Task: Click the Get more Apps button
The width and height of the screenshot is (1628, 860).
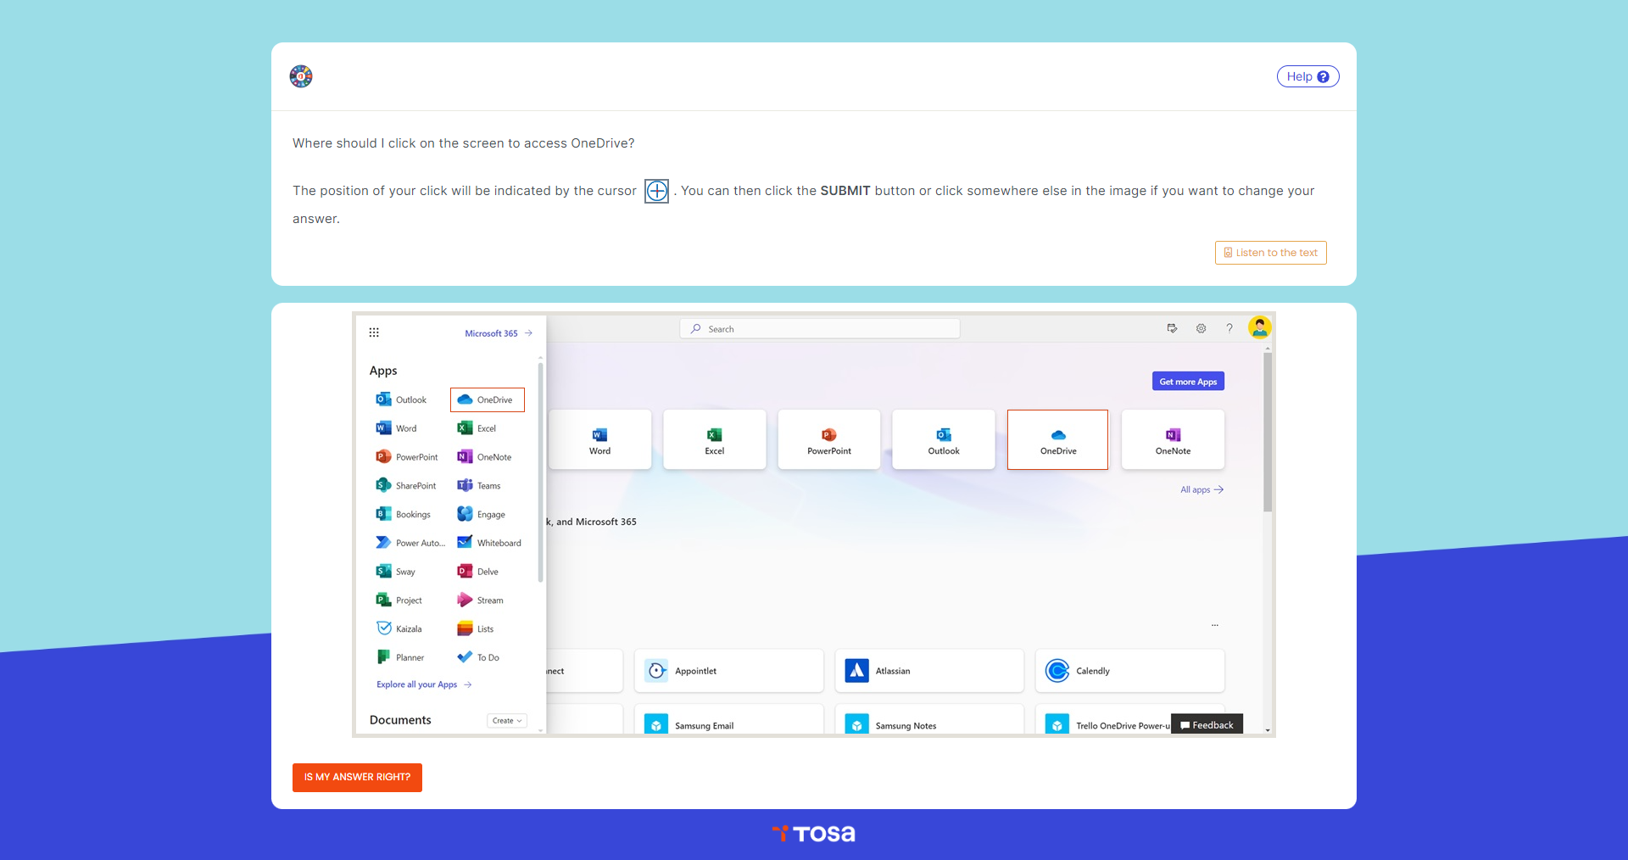Action: click(x=1188, y=382)
